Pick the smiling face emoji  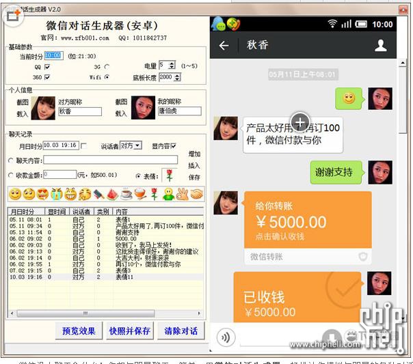pos(15,195)
